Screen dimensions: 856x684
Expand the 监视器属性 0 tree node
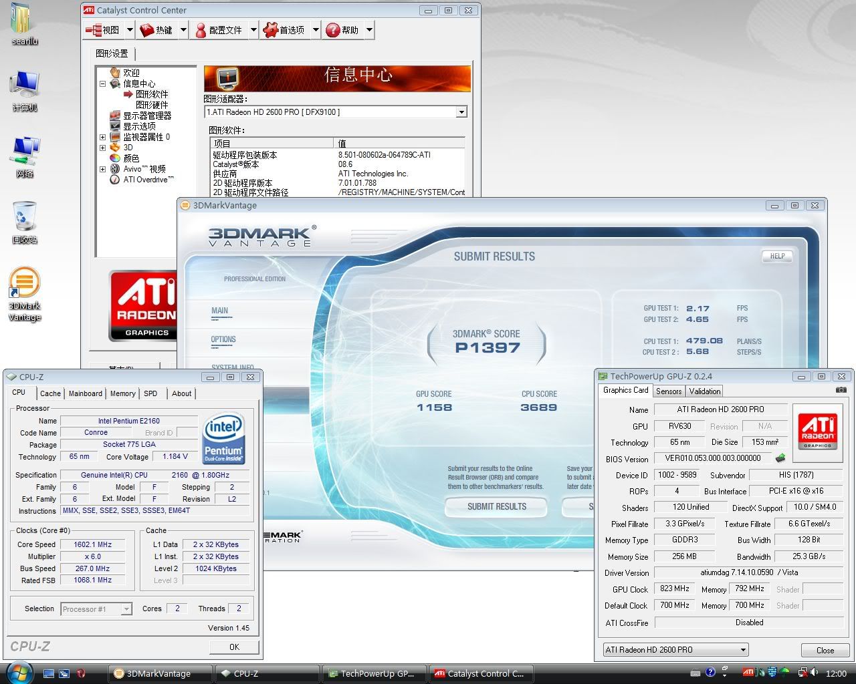pyautogui.click(x=102, y=138)
